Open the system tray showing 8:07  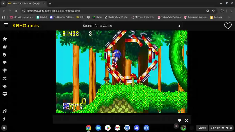221,128
